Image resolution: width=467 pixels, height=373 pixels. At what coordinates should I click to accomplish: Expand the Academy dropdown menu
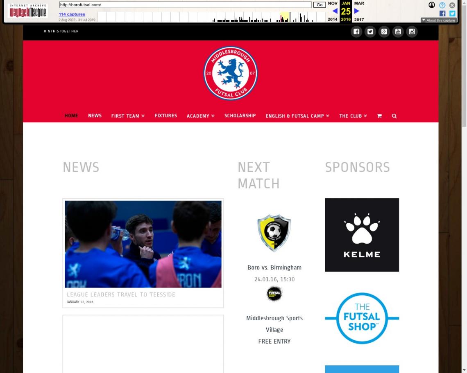click(200, 116)
